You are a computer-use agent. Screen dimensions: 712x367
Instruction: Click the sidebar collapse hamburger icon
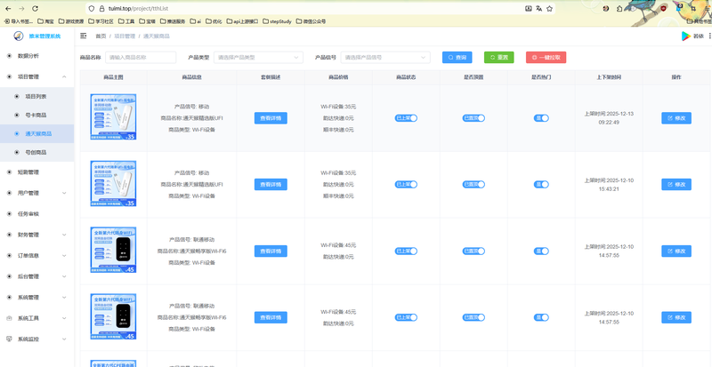pos(84,36)
